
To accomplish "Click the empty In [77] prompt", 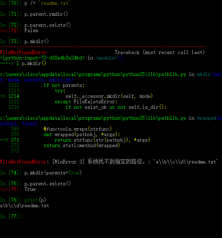I will click(11, 216).
